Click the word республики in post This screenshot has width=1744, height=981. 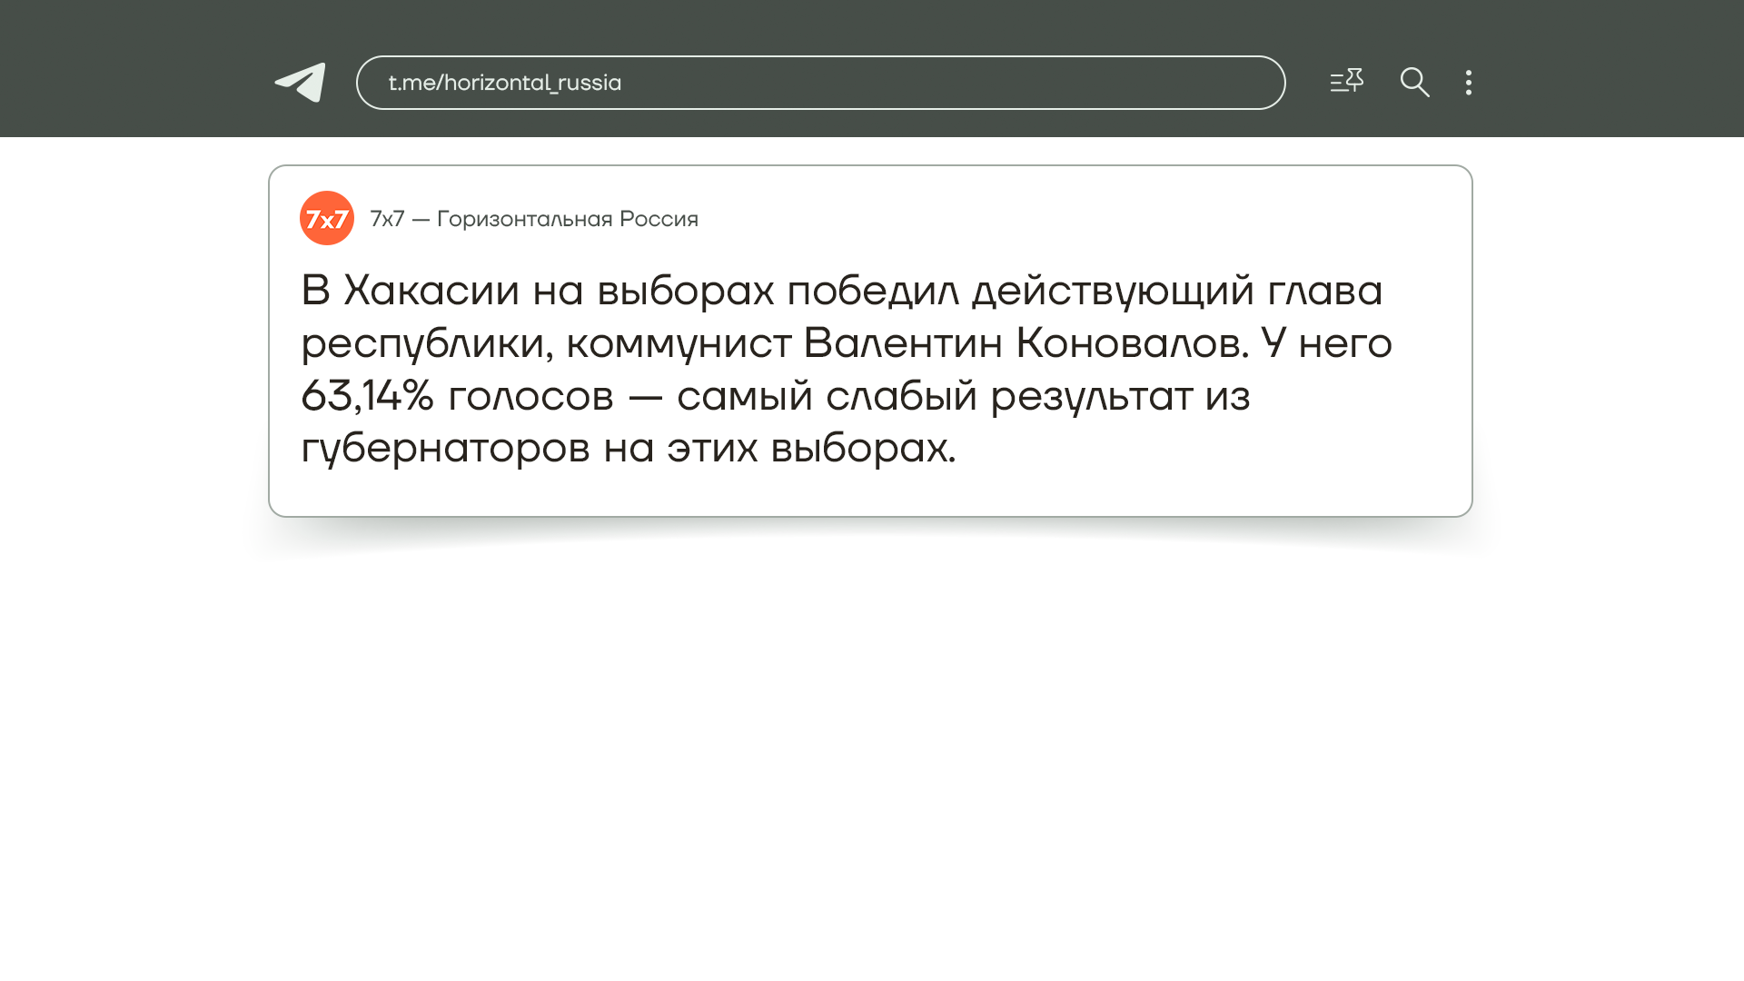click(427, 343)
